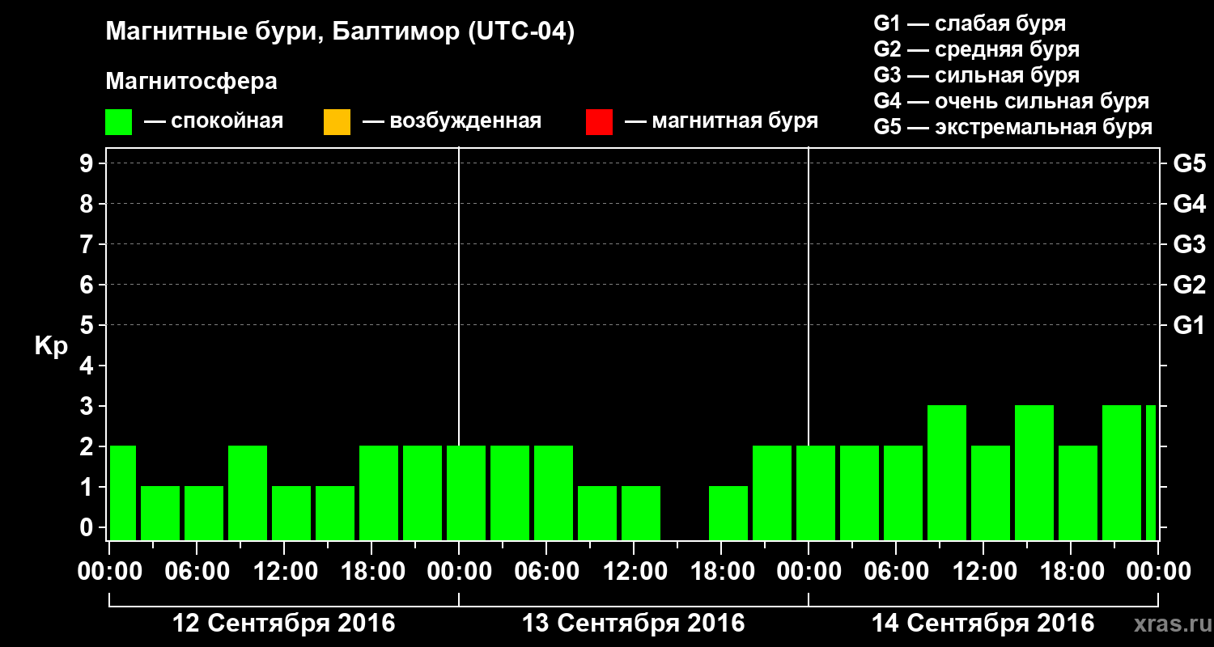The image size is (1214, 647).
Task: Click the 00:00–03:00 bar of 12 September
Action: [123, 493]
